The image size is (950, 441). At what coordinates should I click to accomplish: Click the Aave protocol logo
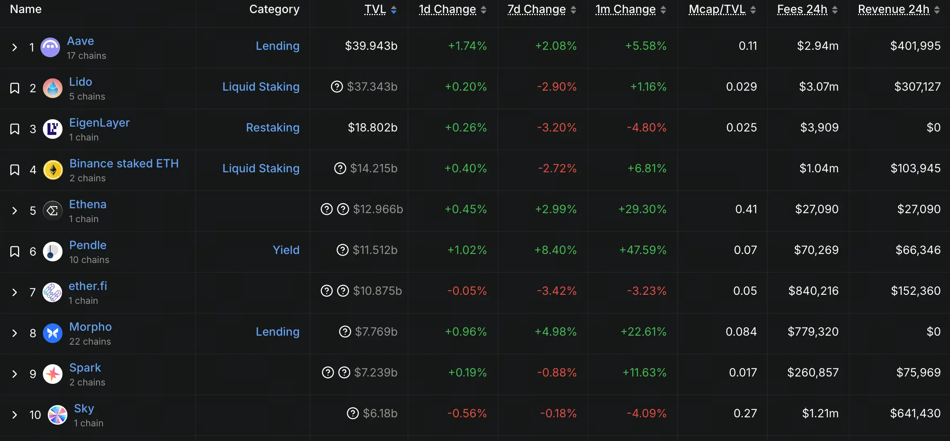(x=50, y=47)
